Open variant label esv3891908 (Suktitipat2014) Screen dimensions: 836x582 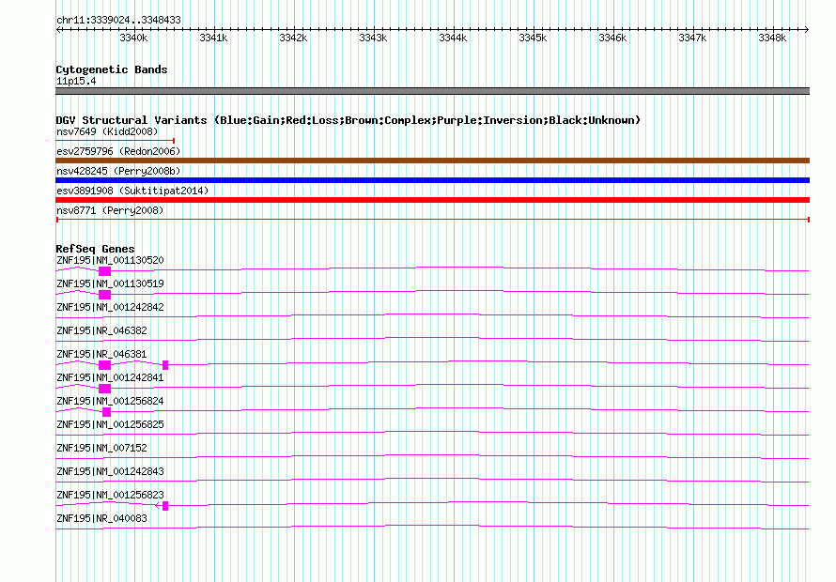click(x=132, y=191)
